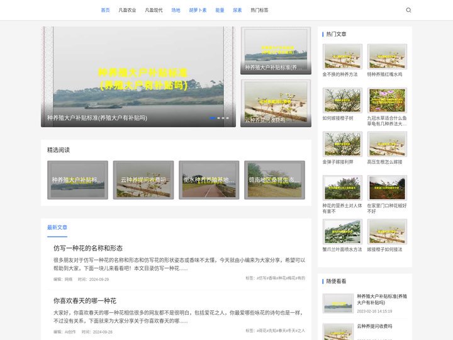Select the second carousel indicator dot
This screenshot has width=453, height=340.
[218, 118]
